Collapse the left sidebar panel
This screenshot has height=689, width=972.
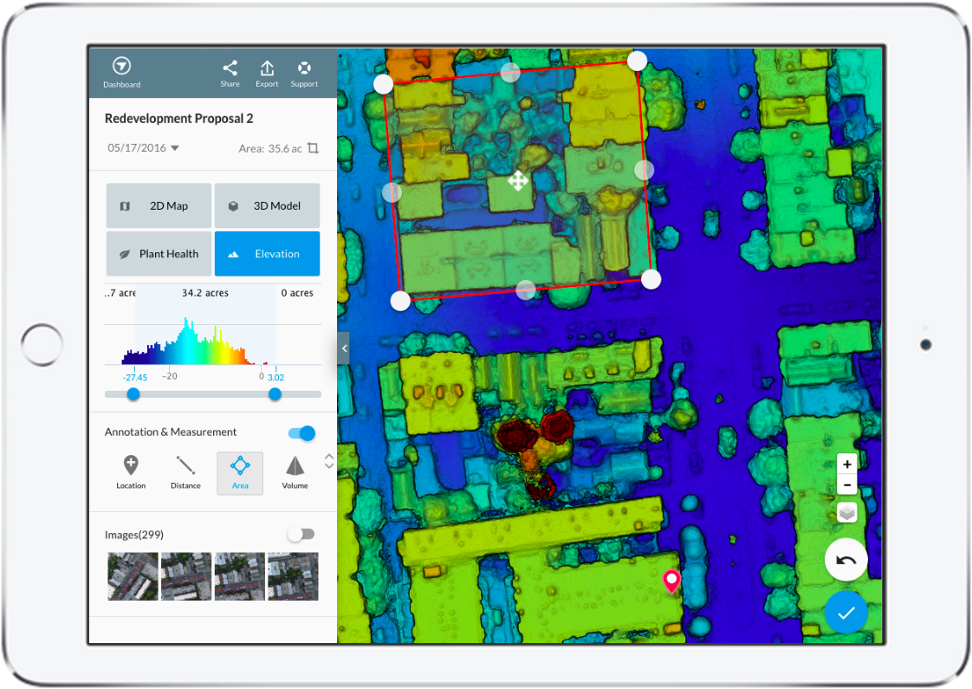pyautogui.click(x=343, y=348)
